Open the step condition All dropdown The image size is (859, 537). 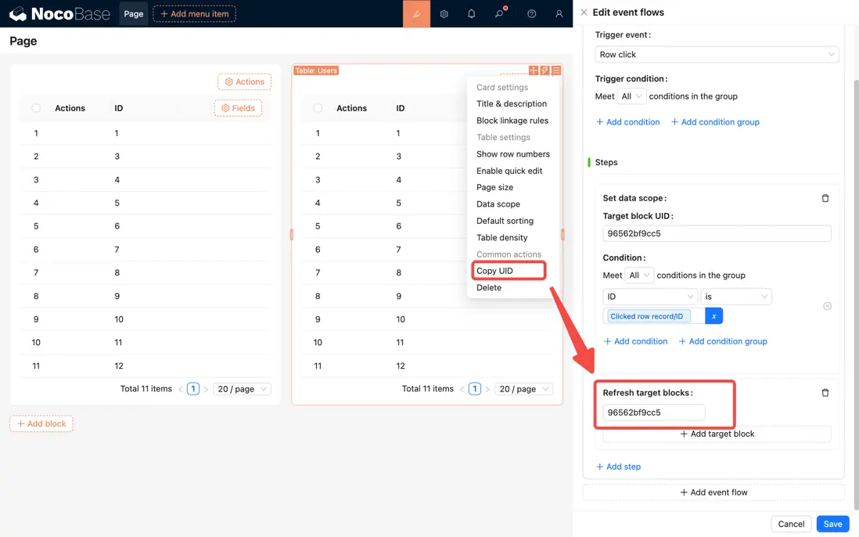(638, 275)
